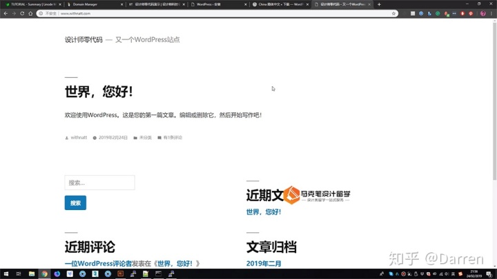
Task: Reload the current page
Action: (22, 13)
